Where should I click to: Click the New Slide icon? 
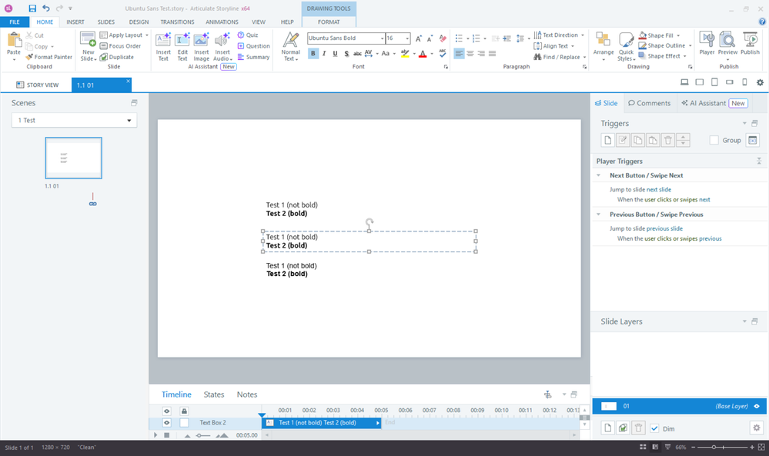click(x=88, y=40)
